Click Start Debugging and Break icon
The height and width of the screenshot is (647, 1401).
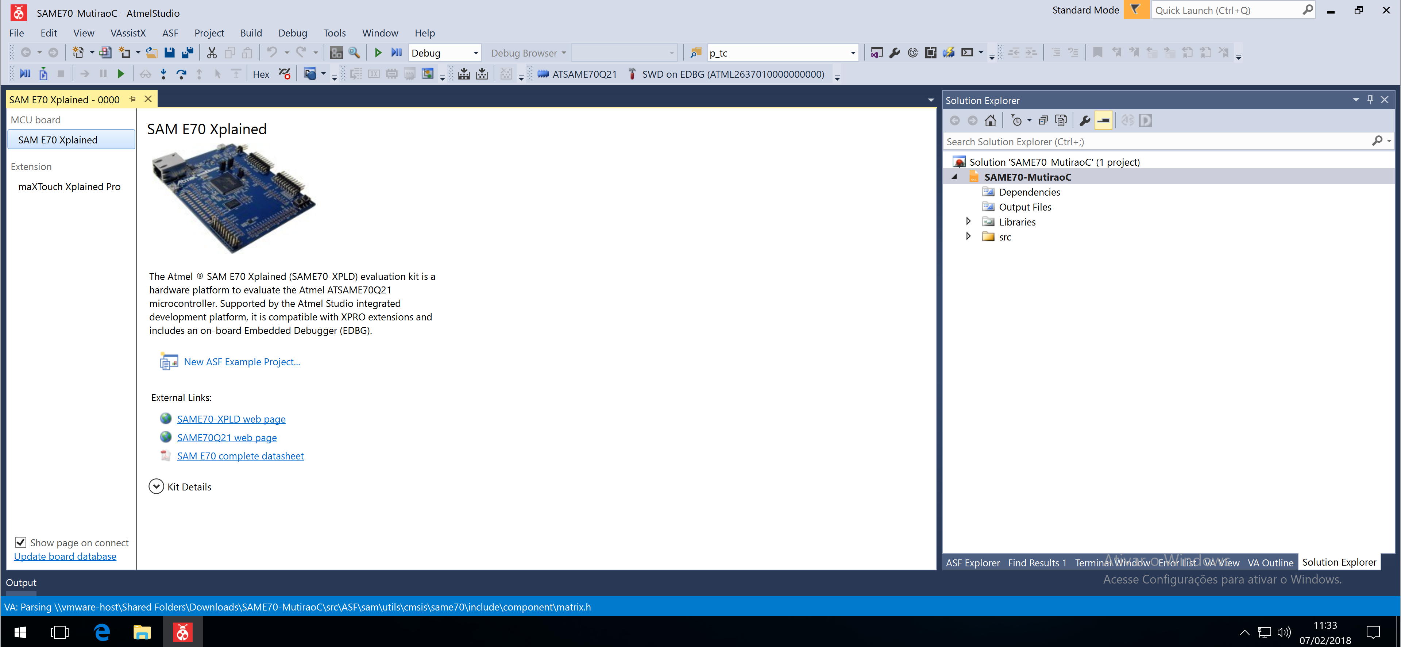[397, 53]
